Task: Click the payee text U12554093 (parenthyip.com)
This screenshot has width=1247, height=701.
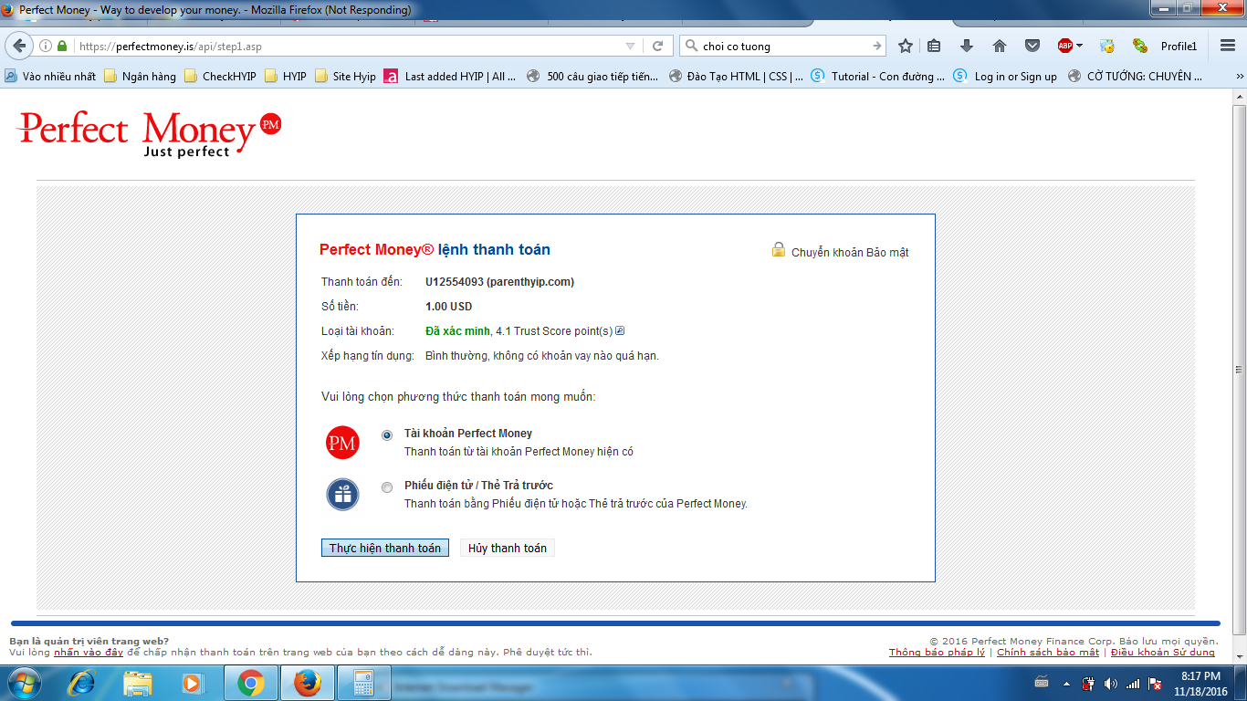Action: [x=499, y=282]
